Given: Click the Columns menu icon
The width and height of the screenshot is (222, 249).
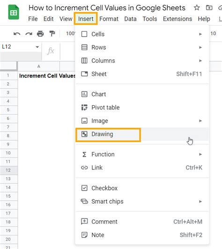Looking at the screenshot, I should (x=84, y=60).
